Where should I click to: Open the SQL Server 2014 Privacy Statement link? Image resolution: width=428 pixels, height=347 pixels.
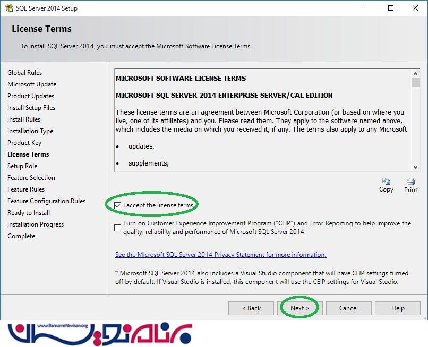pos(220,255)
